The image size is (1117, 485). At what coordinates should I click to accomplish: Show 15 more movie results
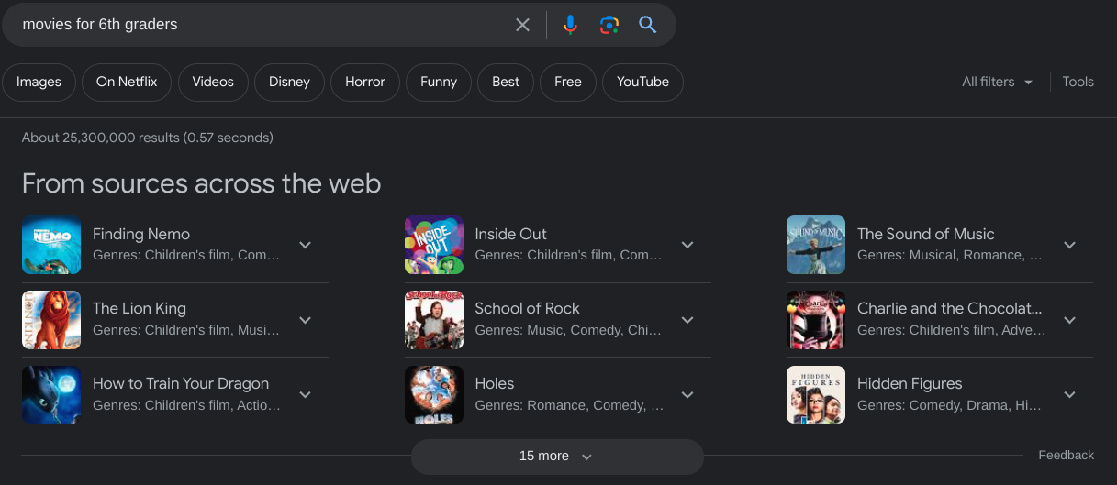click(557, 457)
